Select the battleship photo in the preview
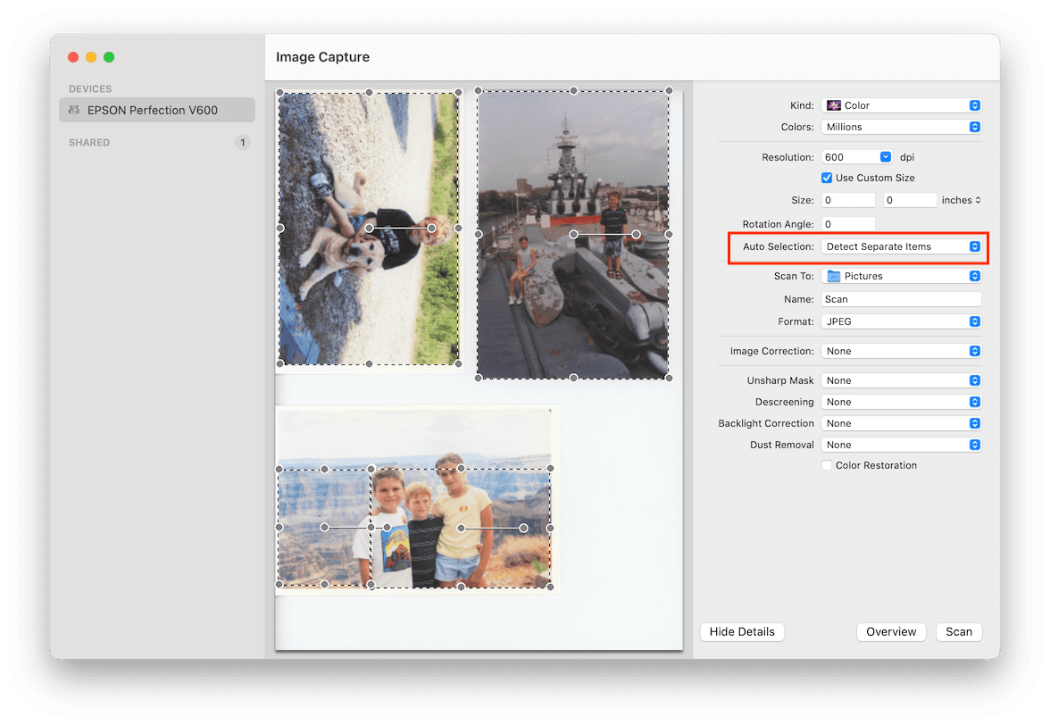 (572, 235)
